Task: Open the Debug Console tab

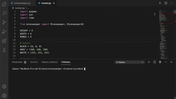Action: pos(50,62)
